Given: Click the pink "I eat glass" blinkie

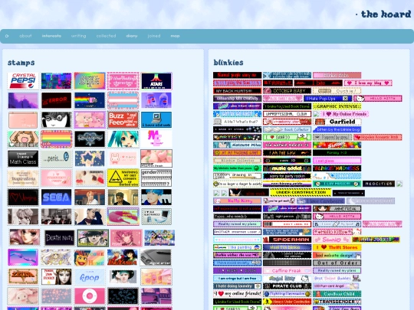Looking at the screenshot, I should click(337, 160).
